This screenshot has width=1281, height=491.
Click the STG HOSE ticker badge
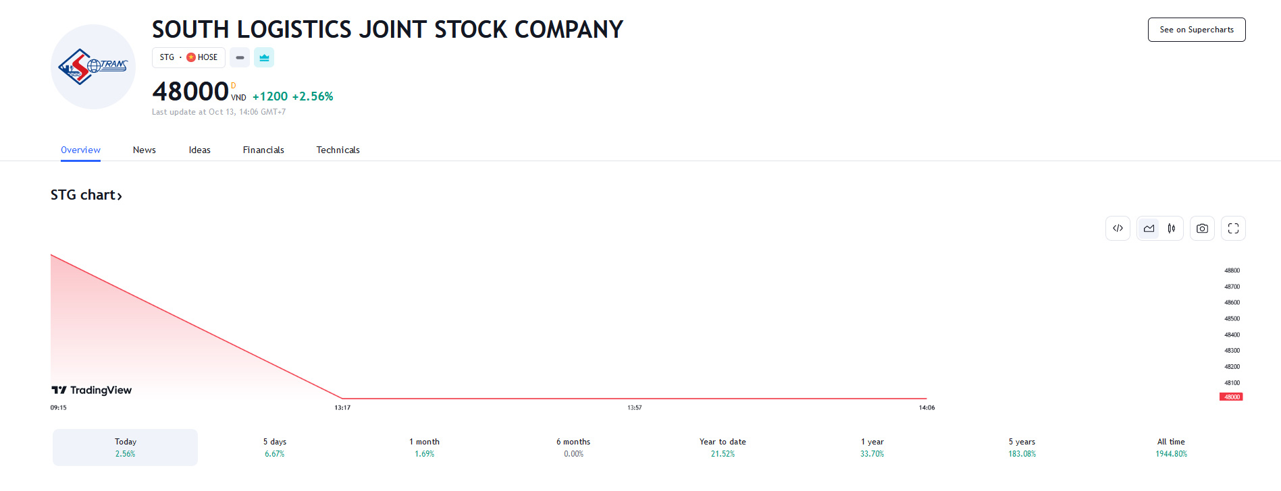188,58
